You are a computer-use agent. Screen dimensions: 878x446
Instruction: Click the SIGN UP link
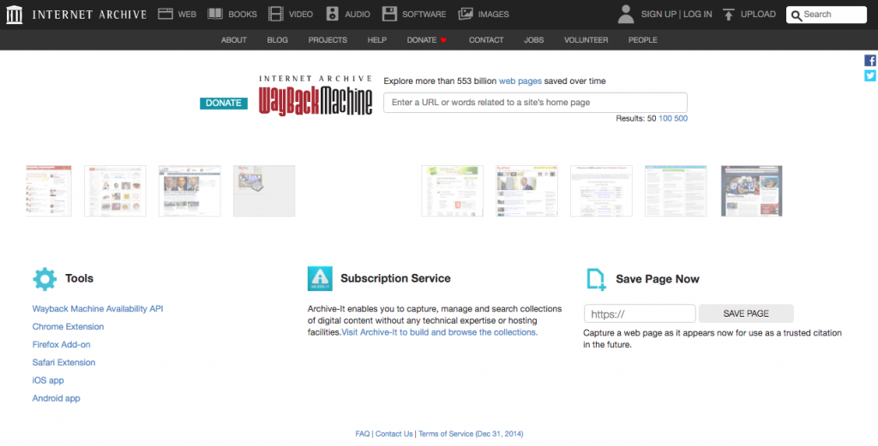tap(658, 14)
